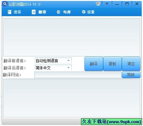Click the 清空 clear button
This screenshot has width=143, height=126.
coord(131,64)
